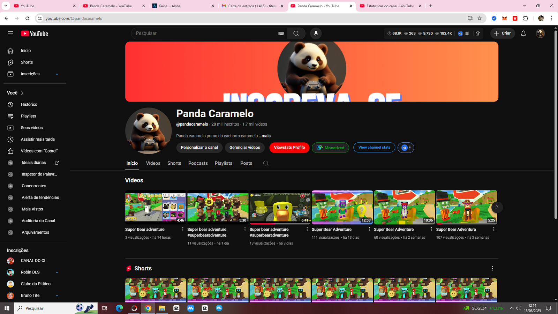Click the Monetized badge

tap(330, 148)
